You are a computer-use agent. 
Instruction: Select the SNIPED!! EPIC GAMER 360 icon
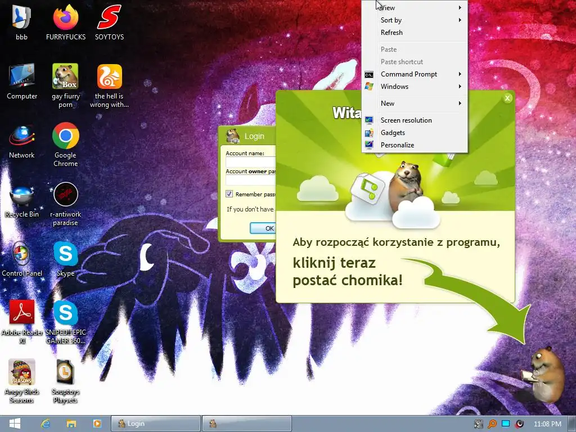pos(65,322)
